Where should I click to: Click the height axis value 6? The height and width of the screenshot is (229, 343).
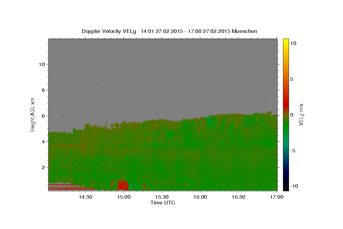(x=43, y=116)
